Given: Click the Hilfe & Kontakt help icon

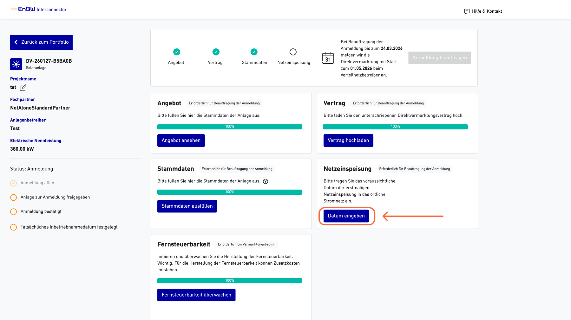Looking at the screenshot, I should click(467, 11).
